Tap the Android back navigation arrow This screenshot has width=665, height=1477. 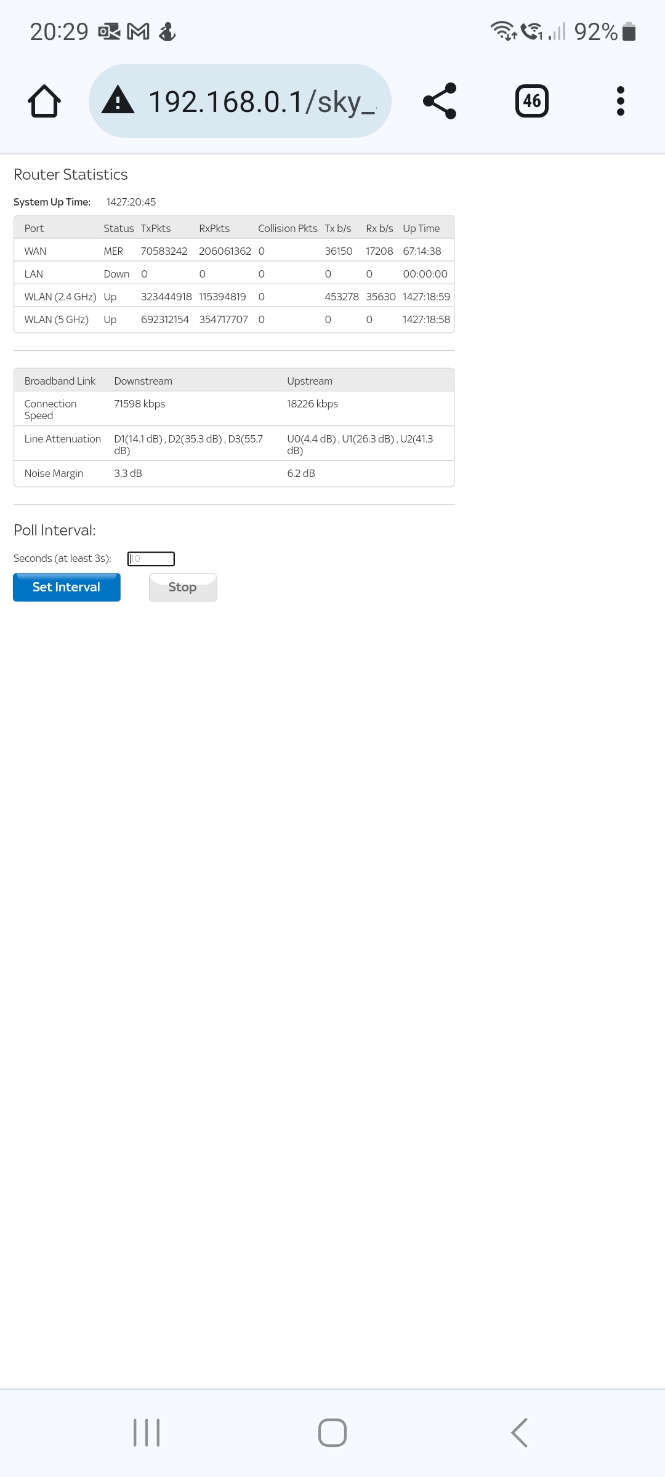519,1433
